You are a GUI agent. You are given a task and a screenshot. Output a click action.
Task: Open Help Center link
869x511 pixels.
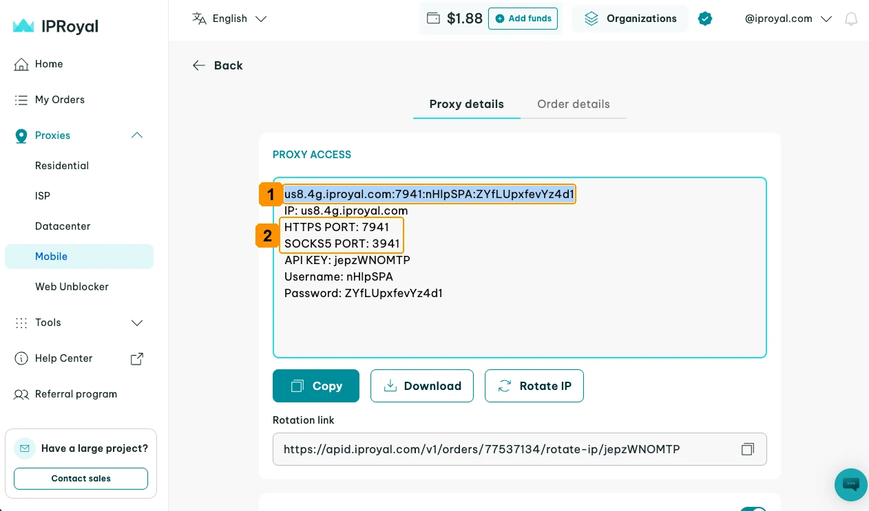(63, 358)
